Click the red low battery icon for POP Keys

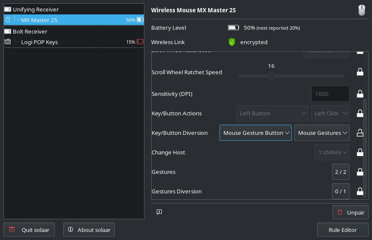(x=140, y=42)
